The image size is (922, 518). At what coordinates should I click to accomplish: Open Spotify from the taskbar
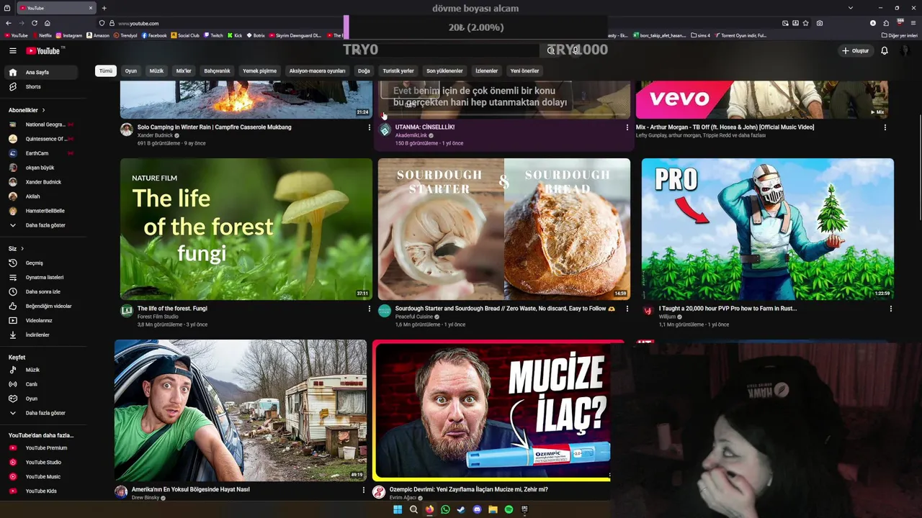click(x=509, y=509)
